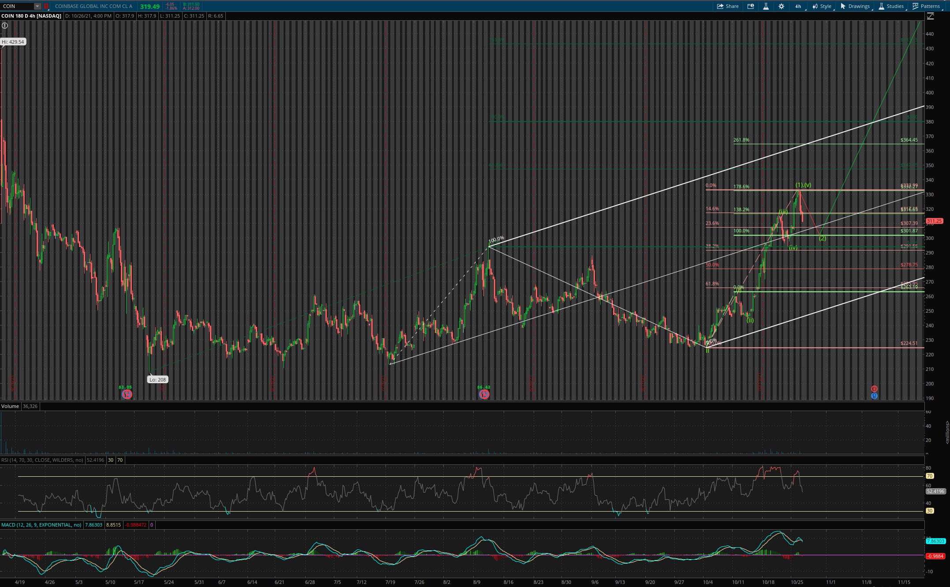This screenshot has height=587, width=950.
Task: Expand the Studies dropdown
Action: (891, 6)
